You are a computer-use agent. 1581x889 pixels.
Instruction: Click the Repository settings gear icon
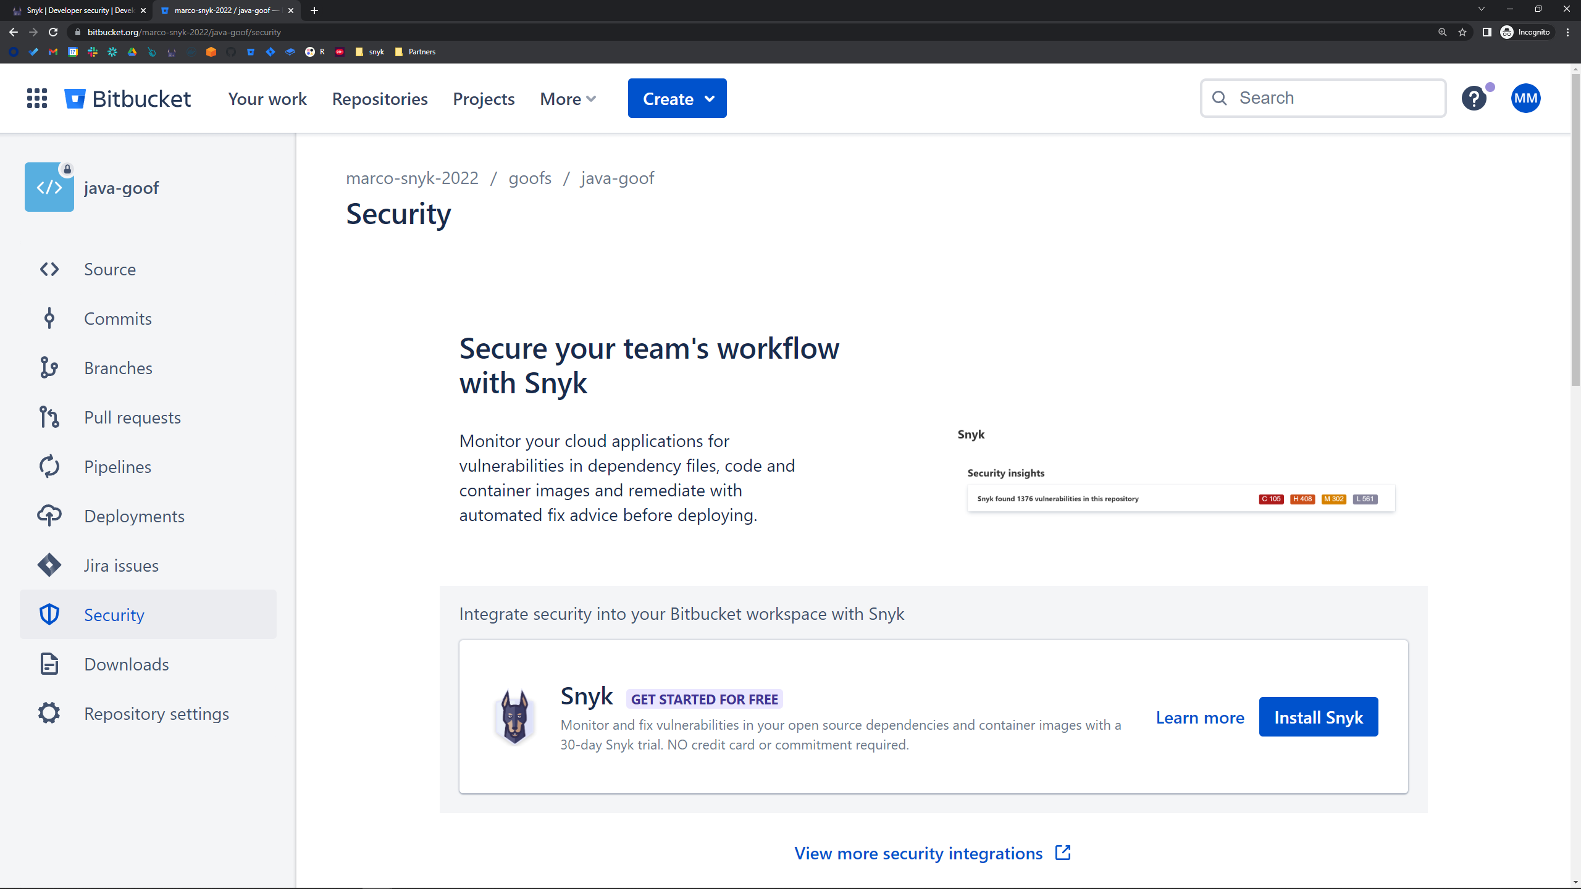click(49, 714)
